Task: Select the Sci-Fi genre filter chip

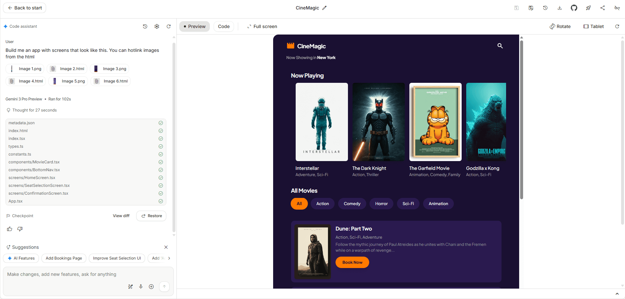Action: [x=408, y=204]
